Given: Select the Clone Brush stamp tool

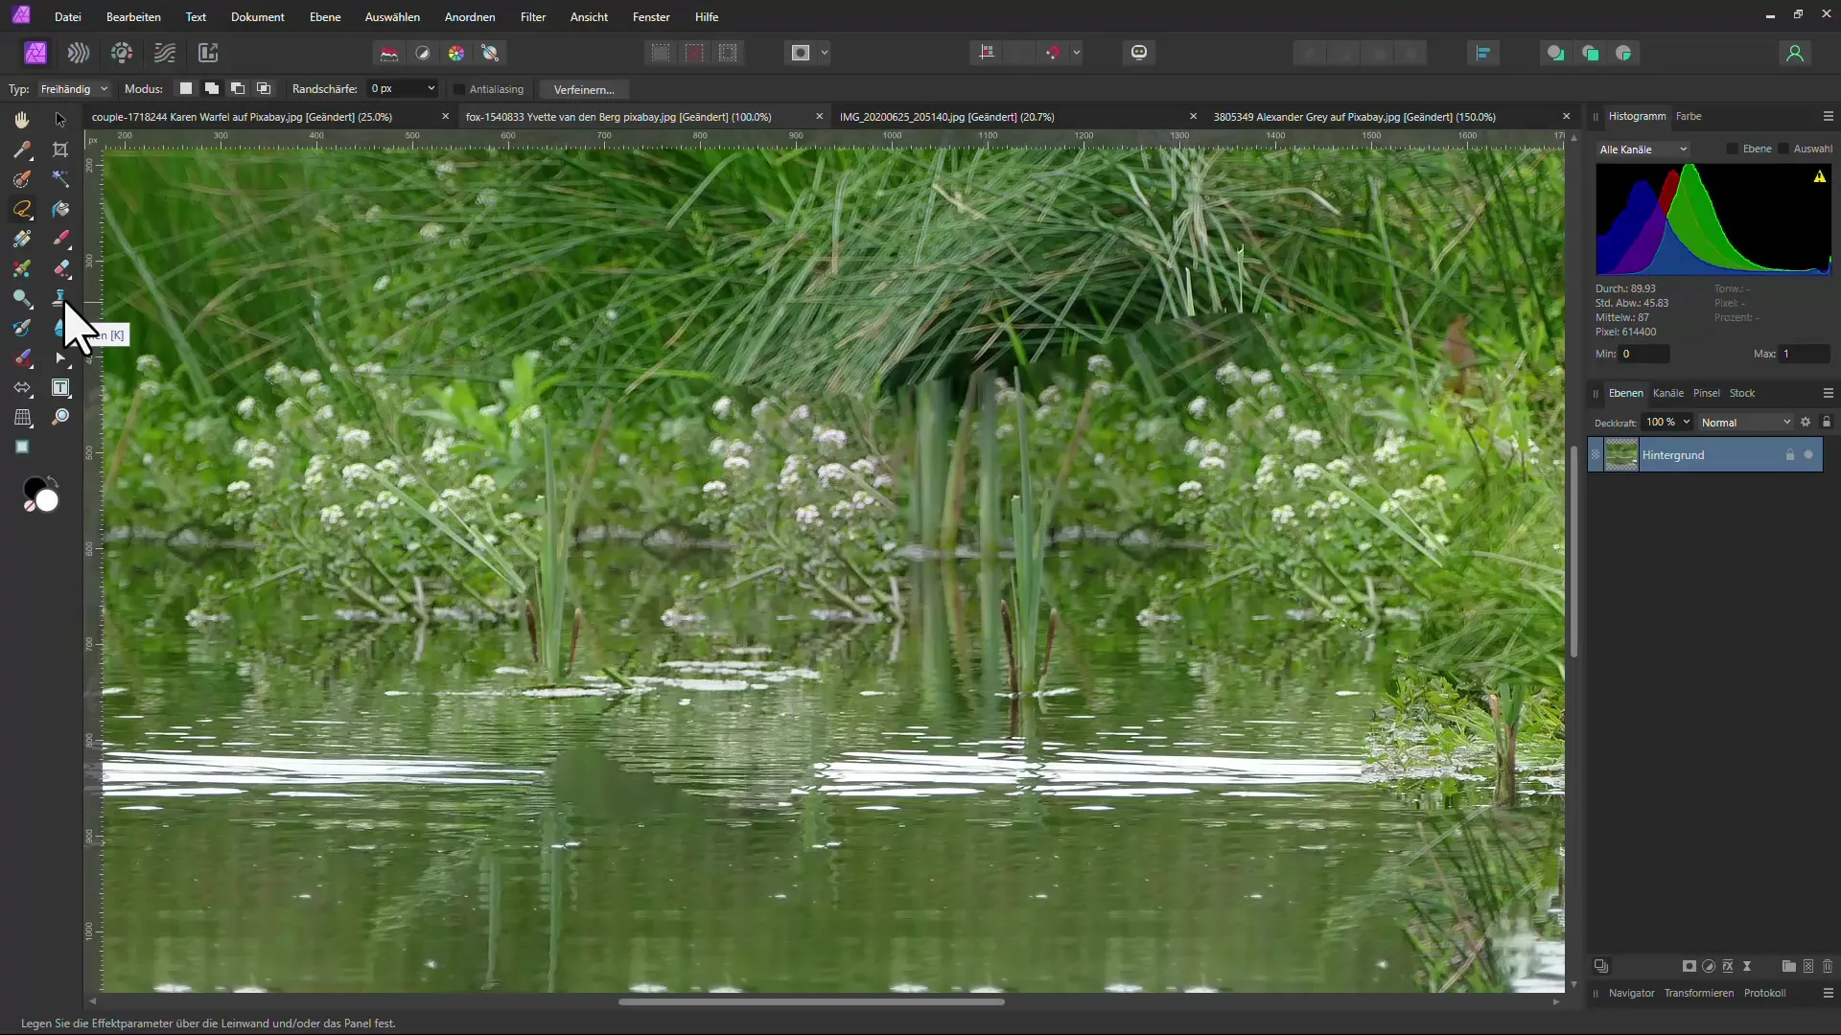Looking at the screenshot, I should [x=60, y=297].
